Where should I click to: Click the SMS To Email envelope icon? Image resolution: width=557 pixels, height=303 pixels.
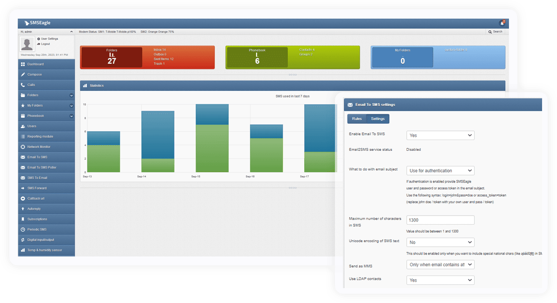[23, 177]
